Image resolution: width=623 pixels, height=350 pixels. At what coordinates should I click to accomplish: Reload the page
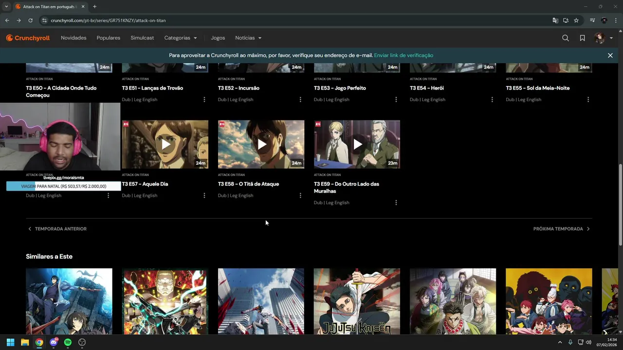point(30,20)
